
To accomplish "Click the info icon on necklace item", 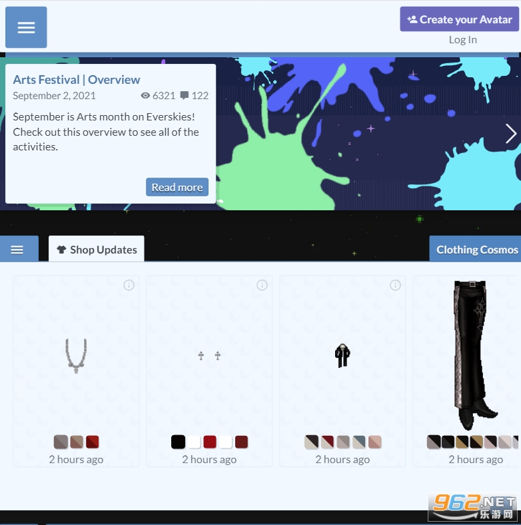I will coord(129,285).
